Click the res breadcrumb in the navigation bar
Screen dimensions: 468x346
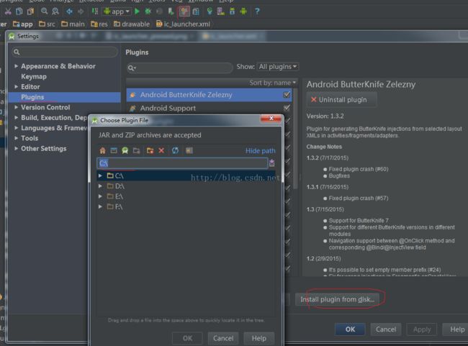tap(99, 24)
